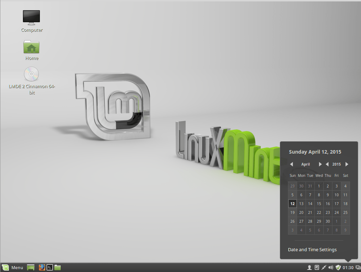Select April 18 in the calendar

[x=345, y=204]
